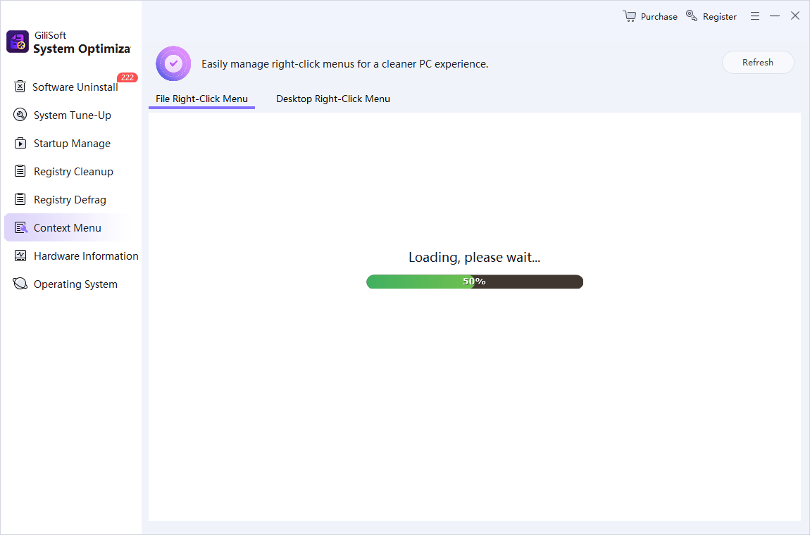
Task: Click the Register key icon
Action: click(691, 15)
